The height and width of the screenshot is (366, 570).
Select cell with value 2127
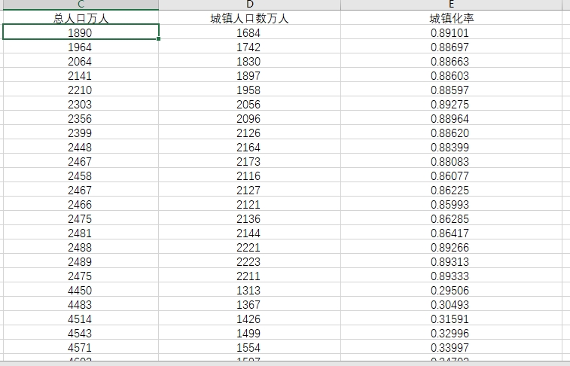[x=250, y=190]
